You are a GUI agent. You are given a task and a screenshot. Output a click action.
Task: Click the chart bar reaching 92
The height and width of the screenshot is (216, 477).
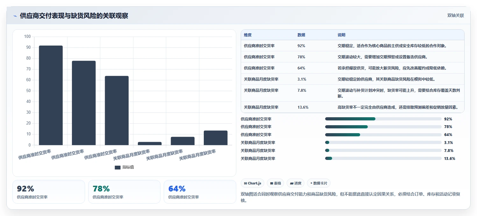pyautogui.click(x=51, y=95)
